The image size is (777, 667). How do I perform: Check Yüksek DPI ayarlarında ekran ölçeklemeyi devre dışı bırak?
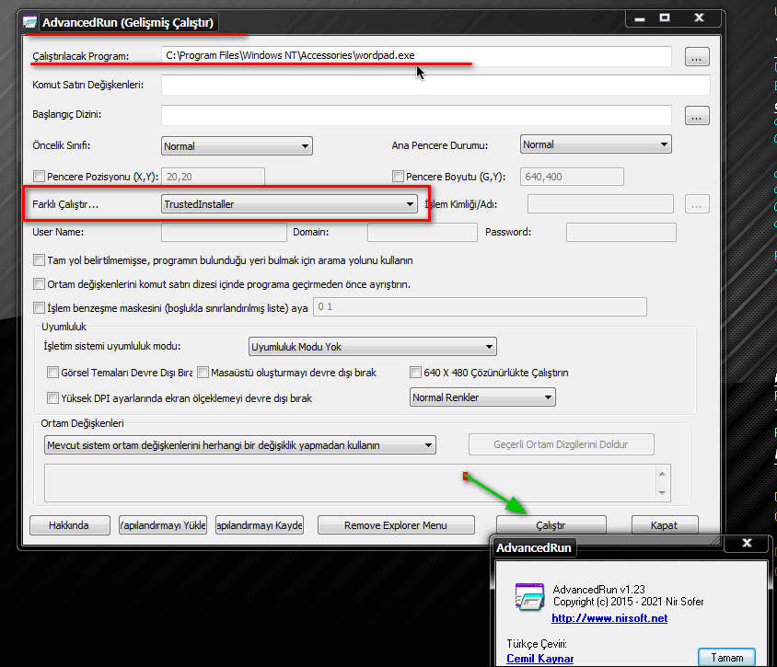coord(52,397)
